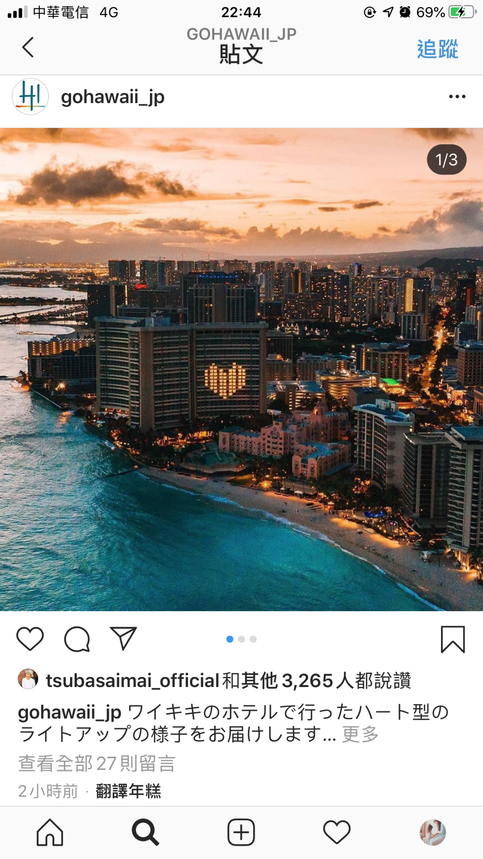Open the three-dot options menu

tap(457, 97)
